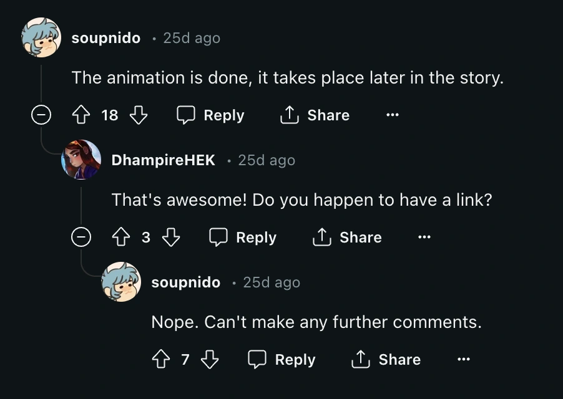
Task: Collapse DhampireHEK's comment thread
Action: (x=81, y=238)
